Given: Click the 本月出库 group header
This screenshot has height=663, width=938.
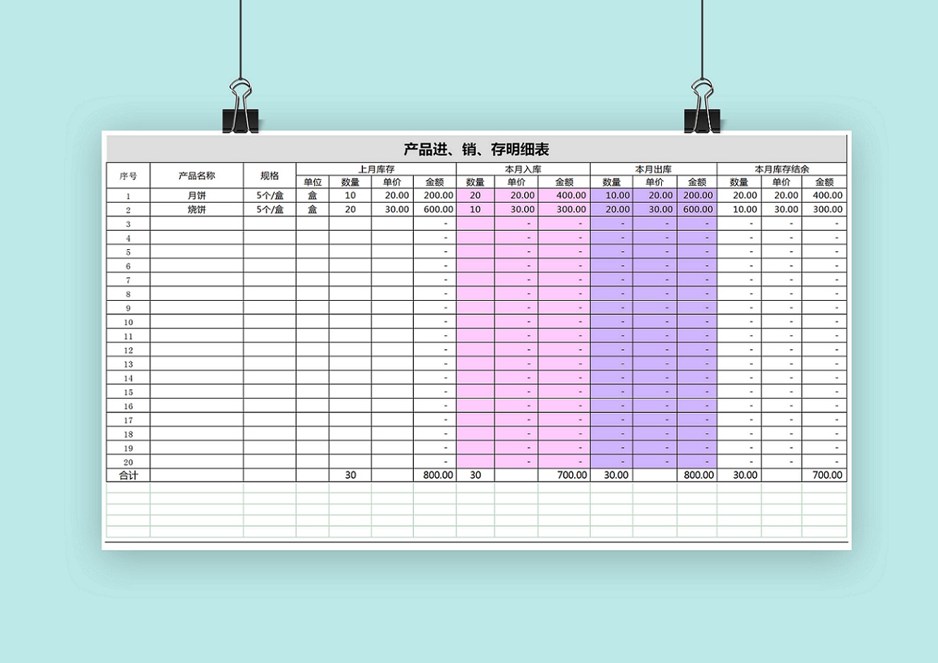Looking at the screenshot, I should [653, 169].
